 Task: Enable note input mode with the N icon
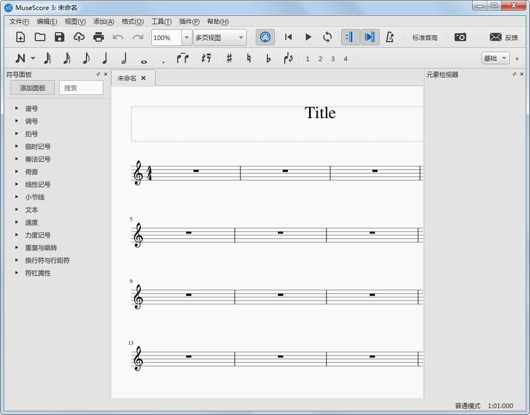tap(21, 58)
